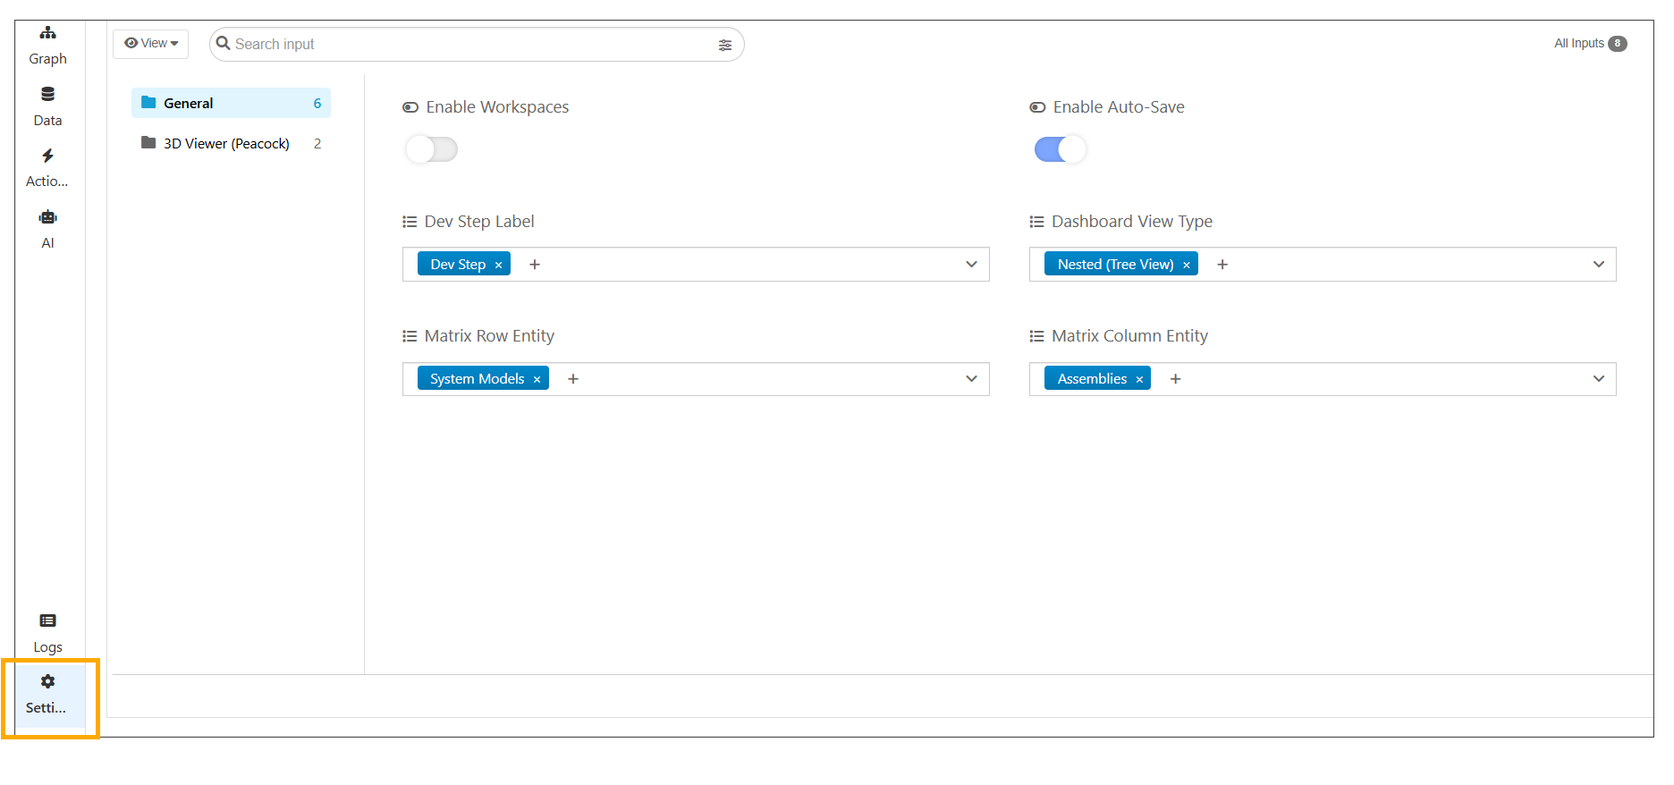Add item with plus in Matrix Column Entity
Viewport: 1674px width, 785px height.
click(1175, 379)
